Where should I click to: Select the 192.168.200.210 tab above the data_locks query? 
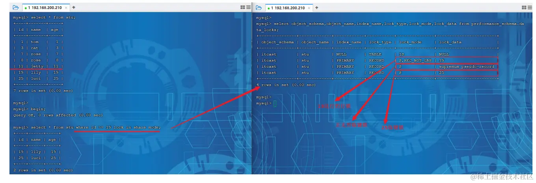point(289,7)
